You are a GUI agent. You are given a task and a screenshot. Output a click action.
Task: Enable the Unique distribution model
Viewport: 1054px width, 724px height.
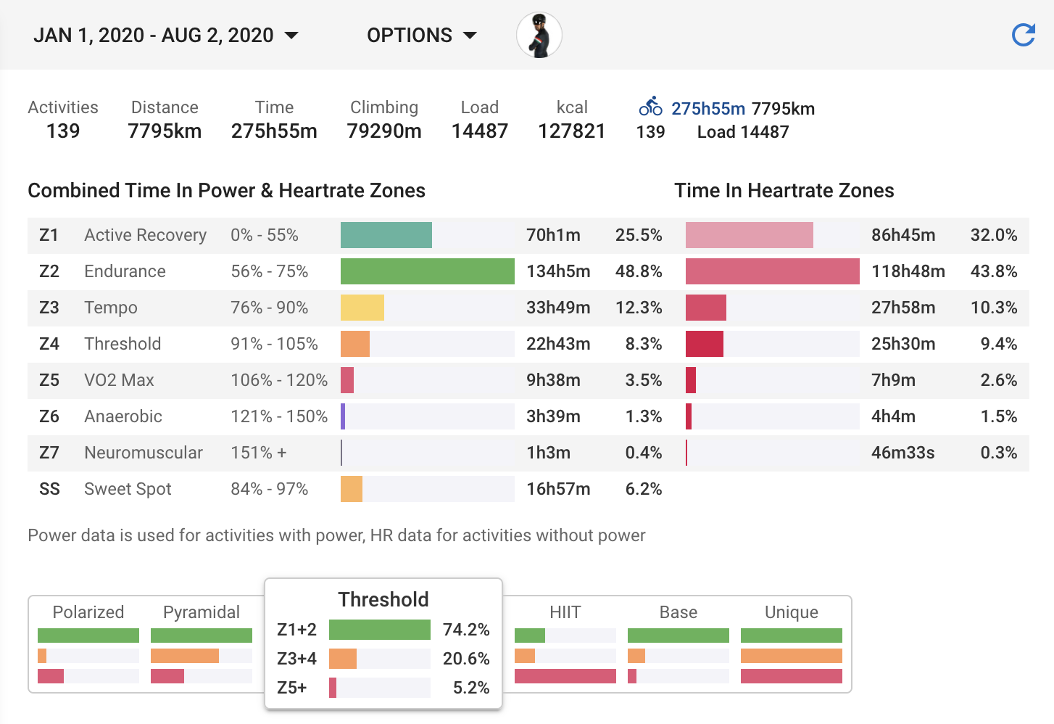click(791, 612)
